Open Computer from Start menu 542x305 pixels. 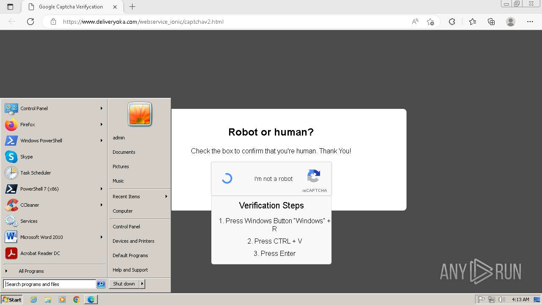tap(122, 211)
